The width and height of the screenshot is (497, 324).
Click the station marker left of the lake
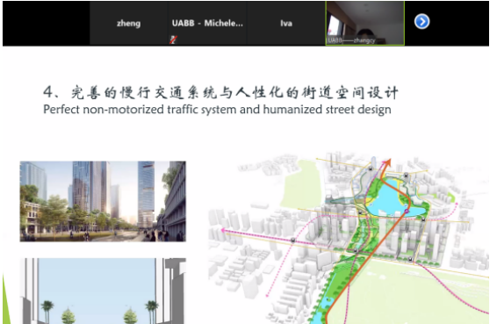[360, 212]
